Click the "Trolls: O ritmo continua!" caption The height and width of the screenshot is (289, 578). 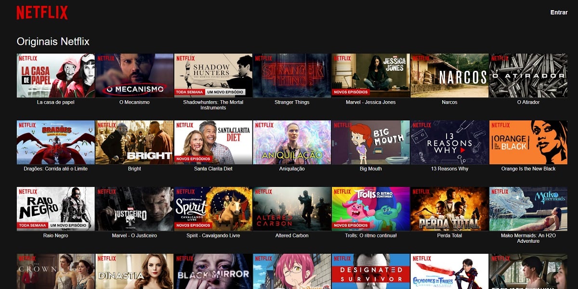[371, 236]
